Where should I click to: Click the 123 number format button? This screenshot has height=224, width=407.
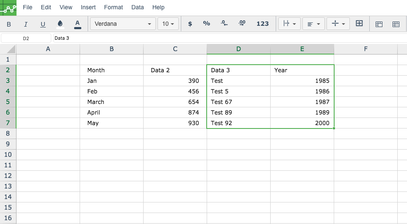click(x=263, y=24)
